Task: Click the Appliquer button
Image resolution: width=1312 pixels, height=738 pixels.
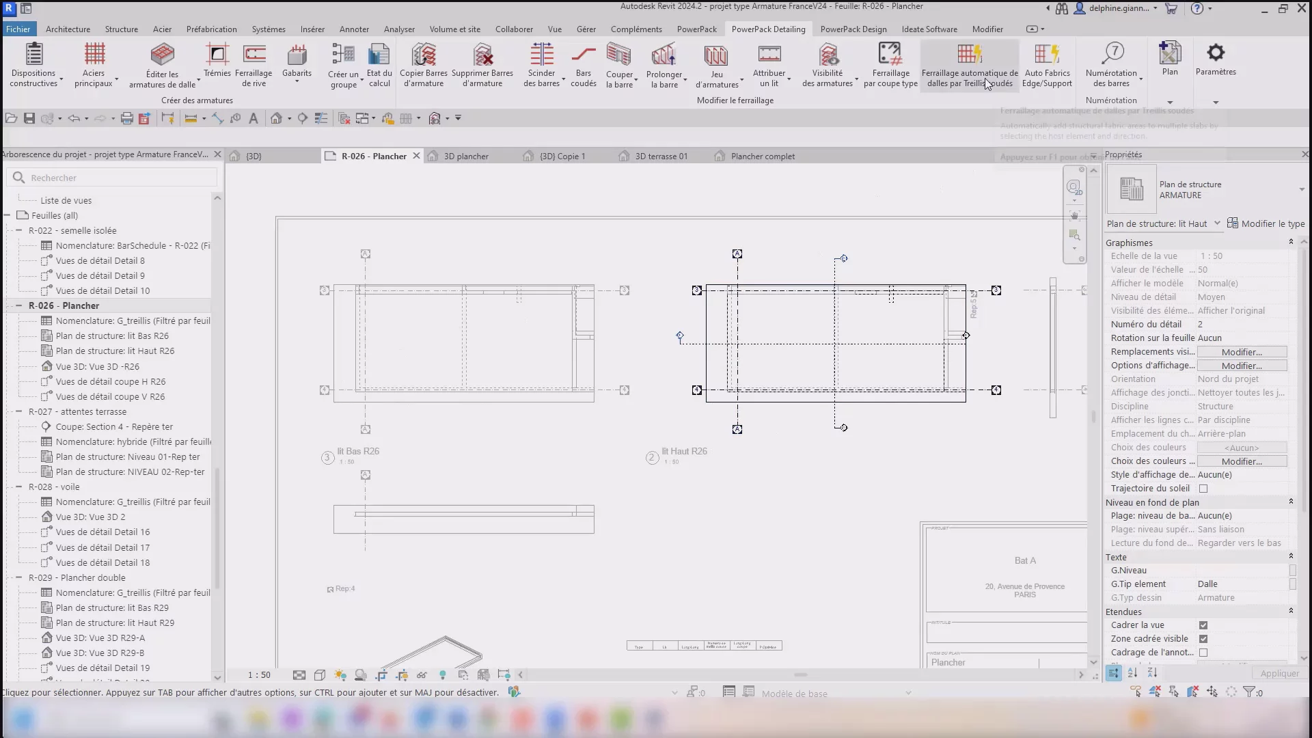Action: pyautogui.click(x=1279, y=673)
